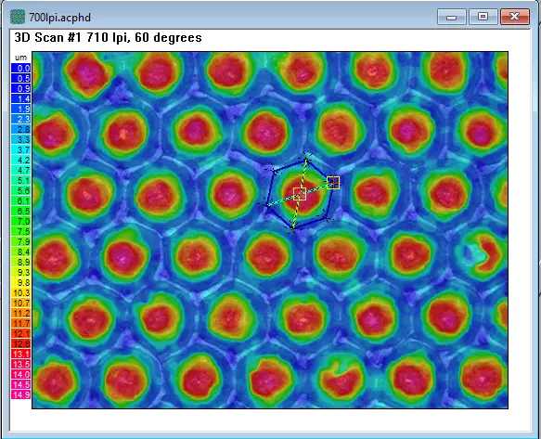Select the 11.2 orange legend swatch

[x=20, y=313]
